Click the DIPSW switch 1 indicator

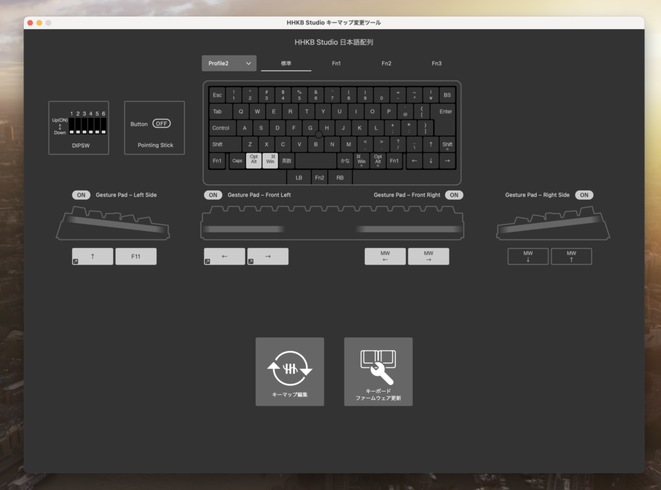click(x=71, y=125)
